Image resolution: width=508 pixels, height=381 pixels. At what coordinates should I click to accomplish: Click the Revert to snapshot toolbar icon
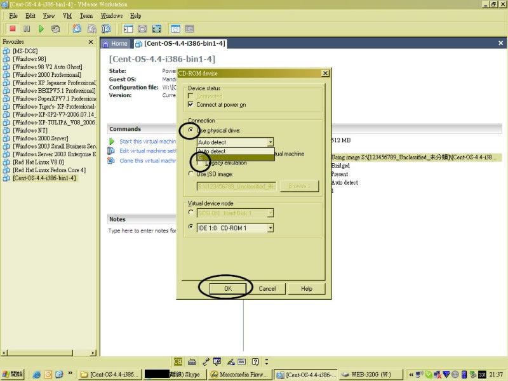(91, 29)
